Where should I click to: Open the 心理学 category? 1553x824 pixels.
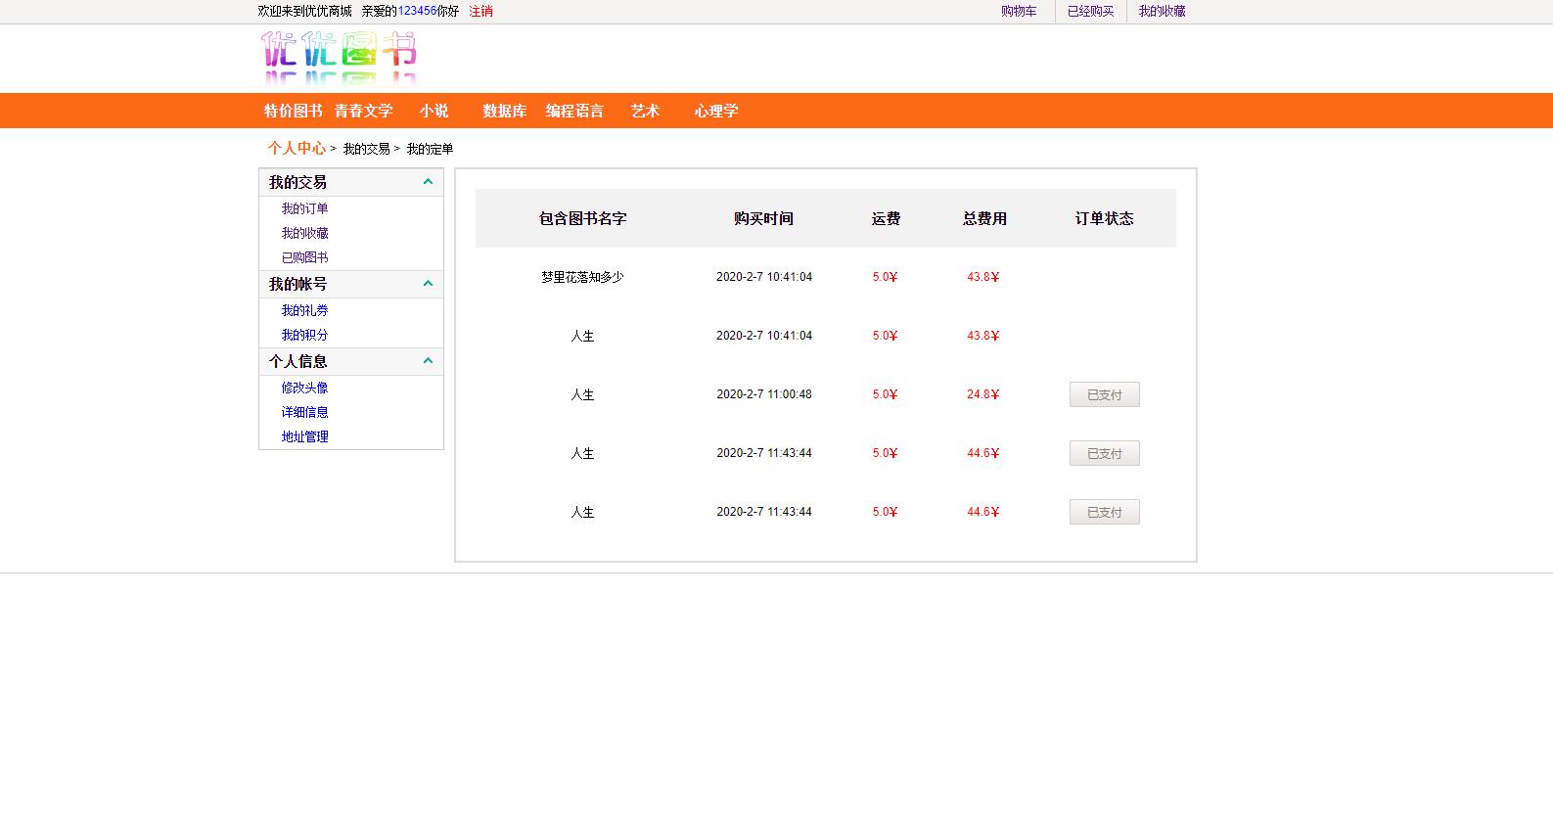[715, 111]
